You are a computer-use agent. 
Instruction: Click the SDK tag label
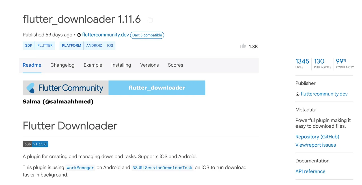pos(29,45)
